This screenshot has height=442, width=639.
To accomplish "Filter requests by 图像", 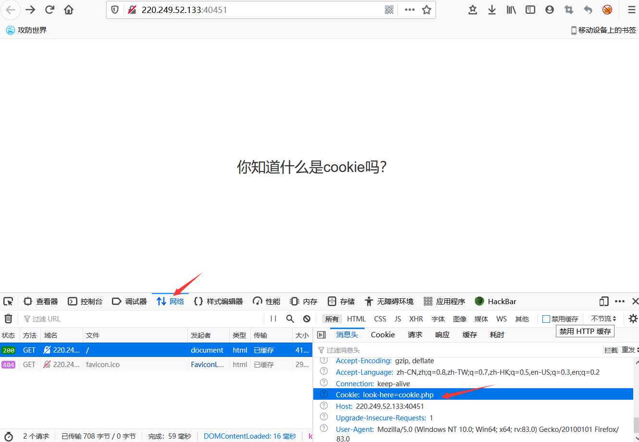I will (460, 319).
